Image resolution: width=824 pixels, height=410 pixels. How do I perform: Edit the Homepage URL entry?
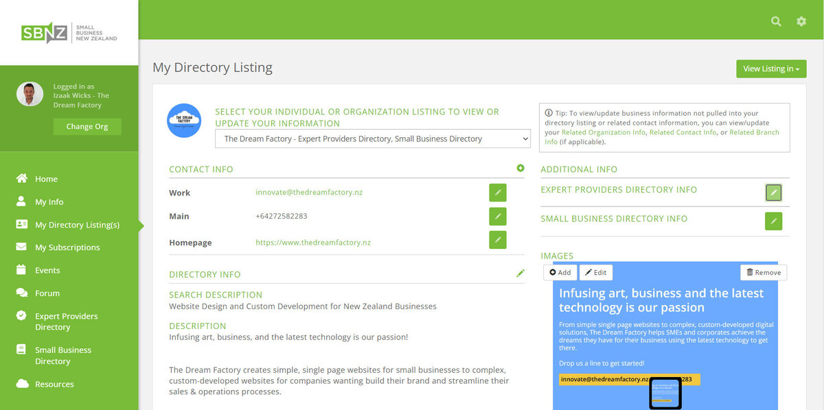tap(498, 240)
